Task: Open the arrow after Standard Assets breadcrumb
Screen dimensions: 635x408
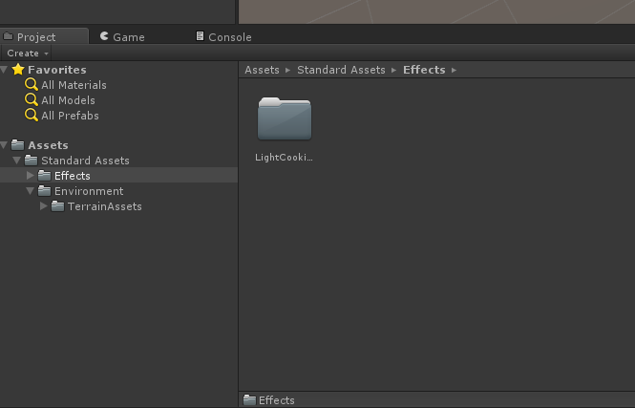Action: (x=393, y=70)
